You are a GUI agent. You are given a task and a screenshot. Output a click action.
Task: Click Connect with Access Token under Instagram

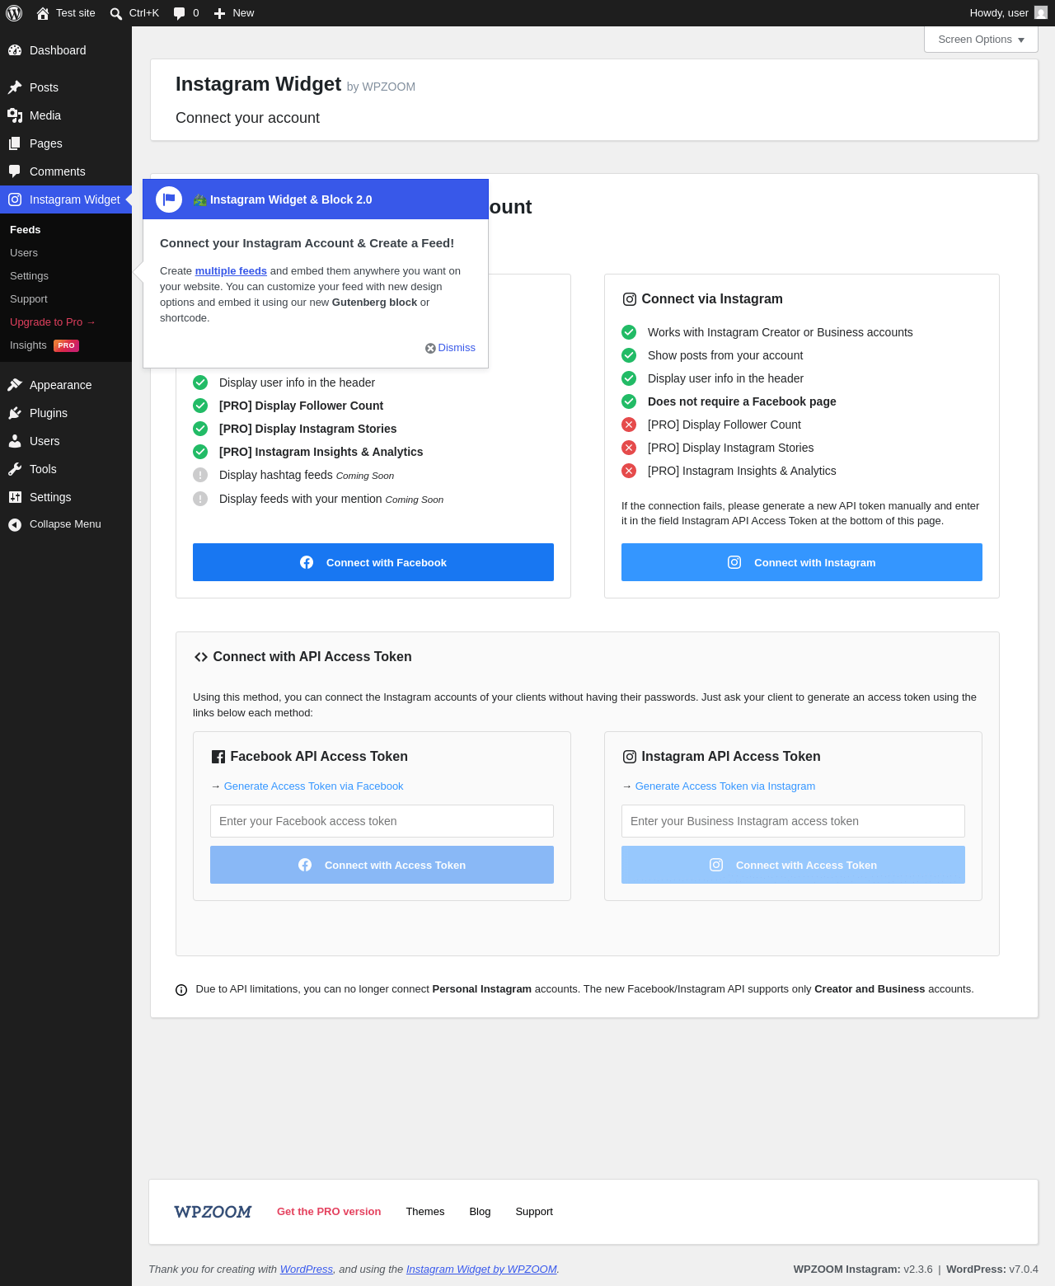coord(793,865)
